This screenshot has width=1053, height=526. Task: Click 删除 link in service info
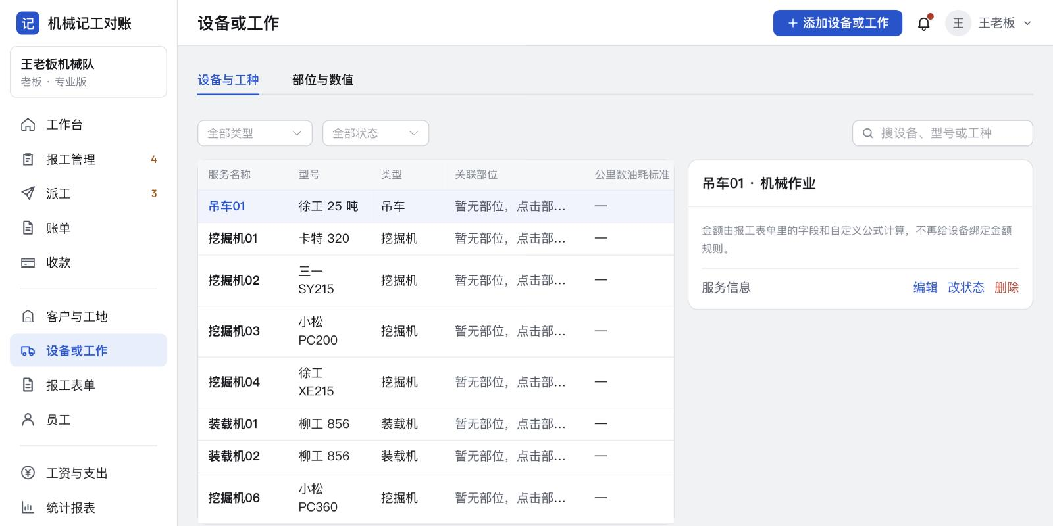point(1007,287)
